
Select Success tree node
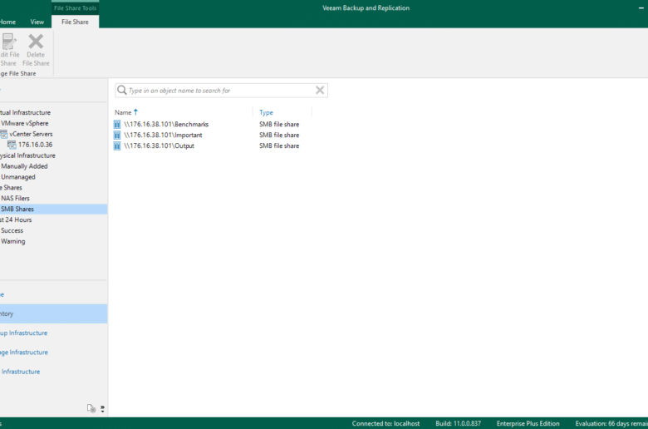(x=12, y=231)
